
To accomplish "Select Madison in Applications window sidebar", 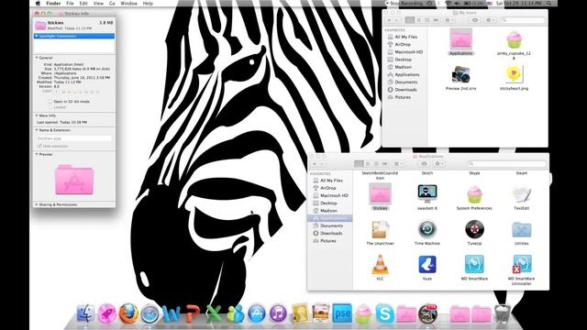I will tap(328, 211).
